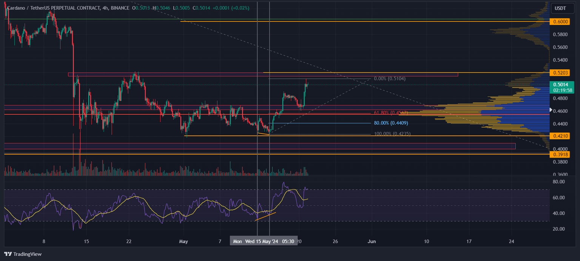
Task: Click the TradingView logo
Action: pyautogui.click(x=23, y=254)
